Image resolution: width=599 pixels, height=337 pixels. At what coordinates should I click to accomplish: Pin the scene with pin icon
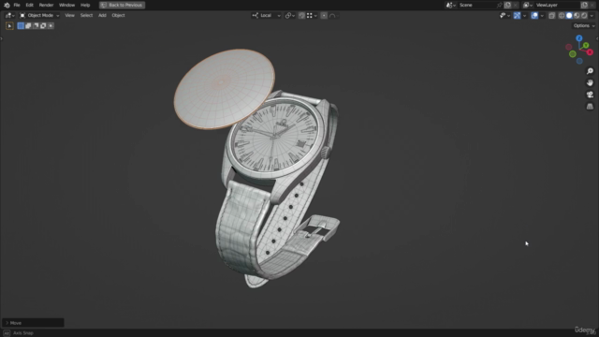[x=499, y=5]
